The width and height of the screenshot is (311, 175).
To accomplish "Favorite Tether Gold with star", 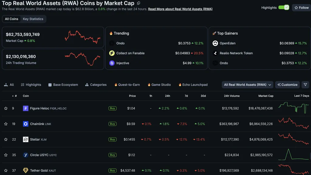I will point(6,170).
